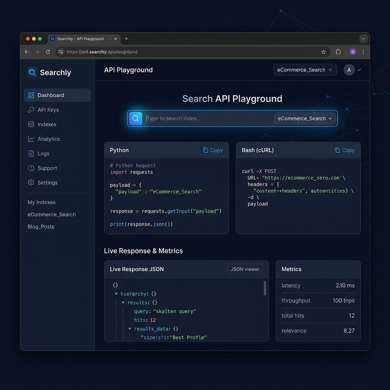Open the browser tab list chevron
The height and width of the screenshot is (390, 390).
click(363, 38)
